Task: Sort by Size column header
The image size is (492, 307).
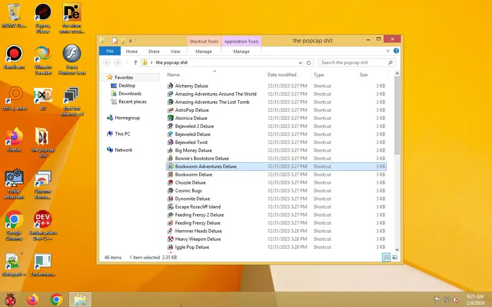Action: (373, 75)
